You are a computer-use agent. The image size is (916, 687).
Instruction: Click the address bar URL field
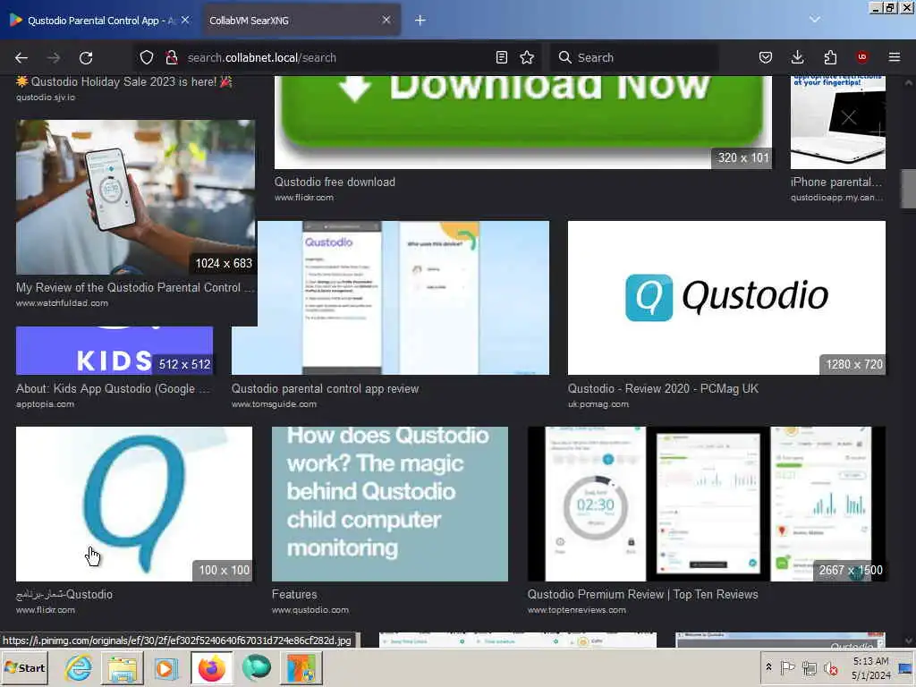pyautogui.click(x=337, y=57)
